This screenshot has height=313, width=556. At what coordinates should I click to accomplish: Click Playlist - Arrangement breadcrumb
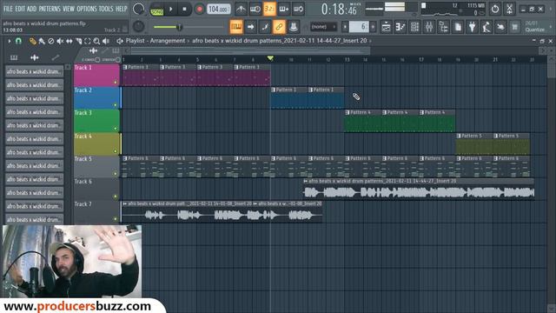[x=156, y=41]
